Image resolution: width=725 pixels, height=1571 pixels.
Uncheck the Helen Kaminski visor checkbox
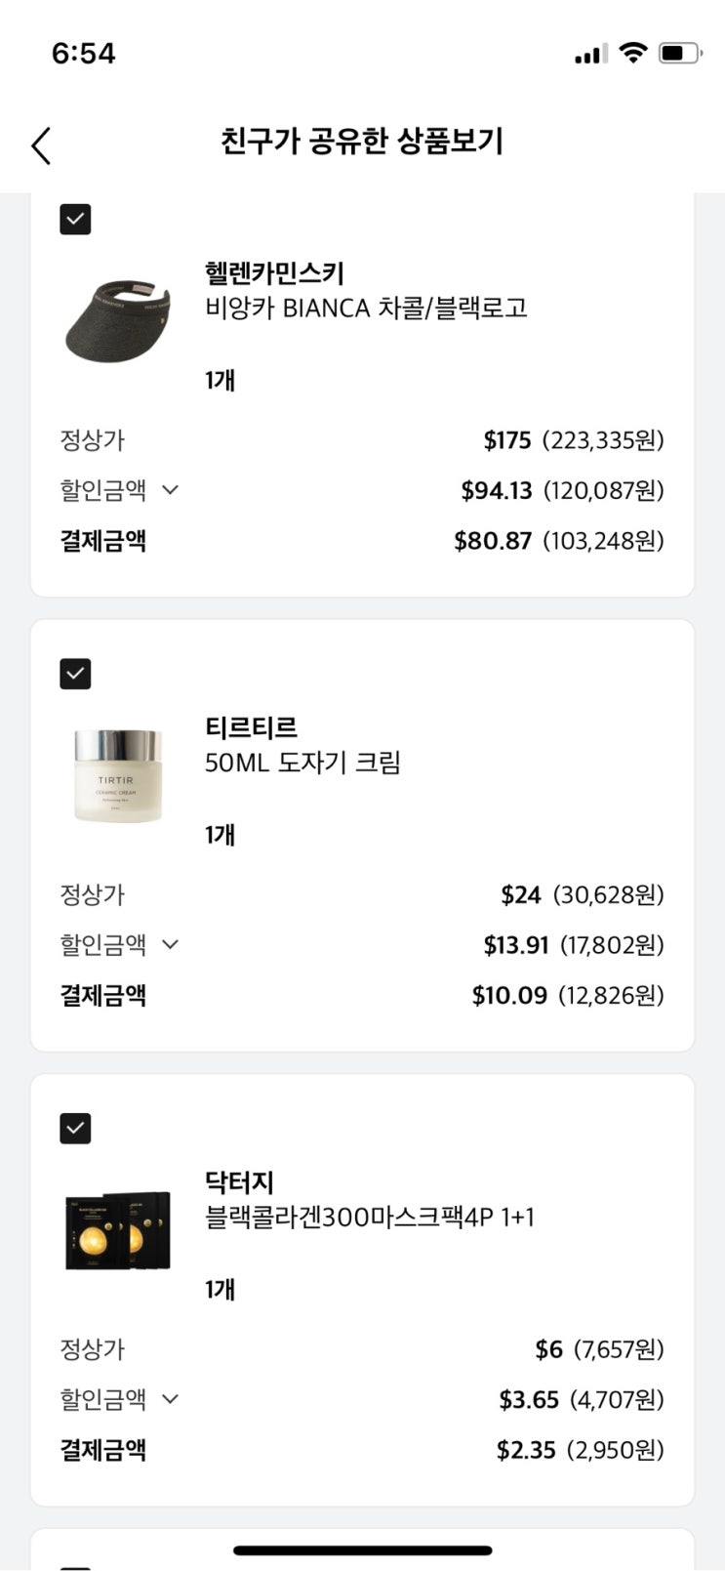75,219
